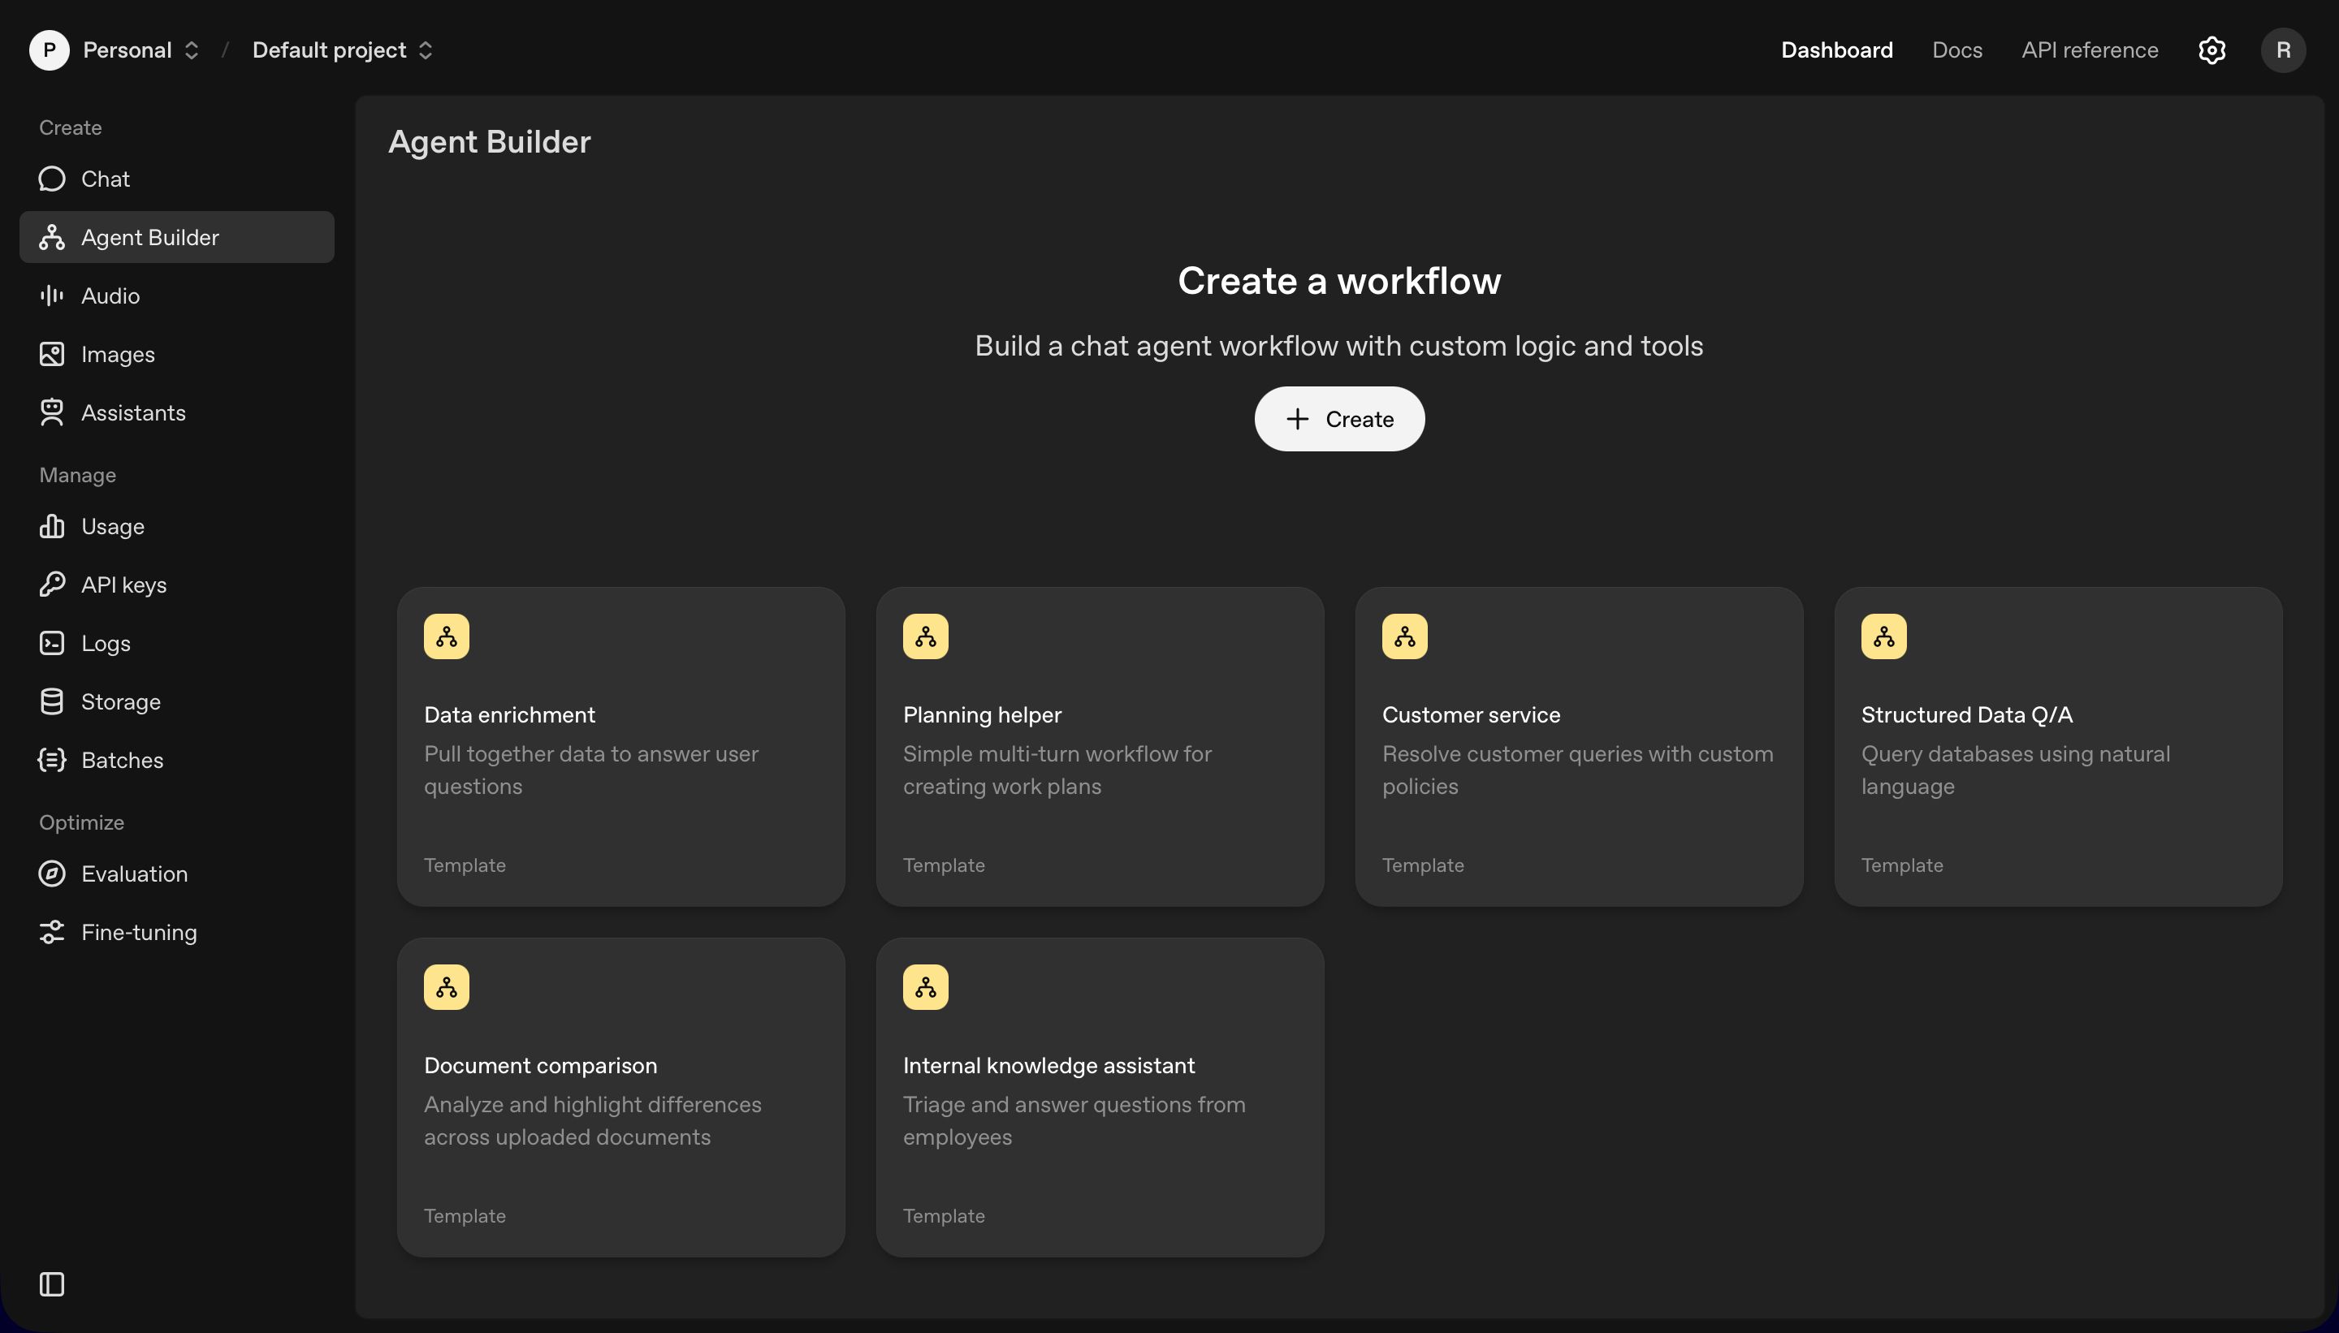
Task: Click the Fine-tuning sliders icon
Action: point(52,932)
